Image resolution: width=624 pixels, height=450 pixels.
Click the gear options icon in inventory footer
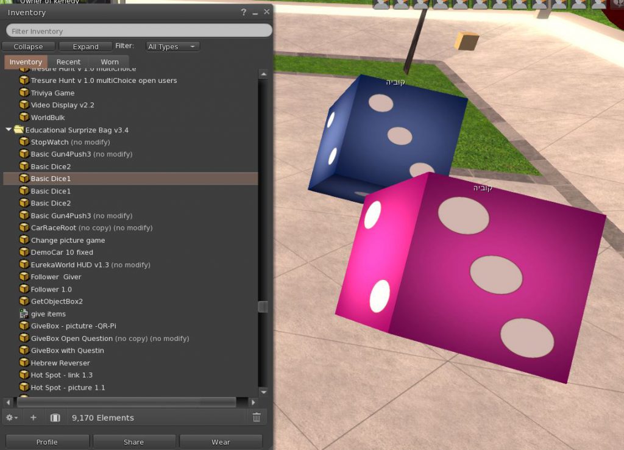pos(12,418)
